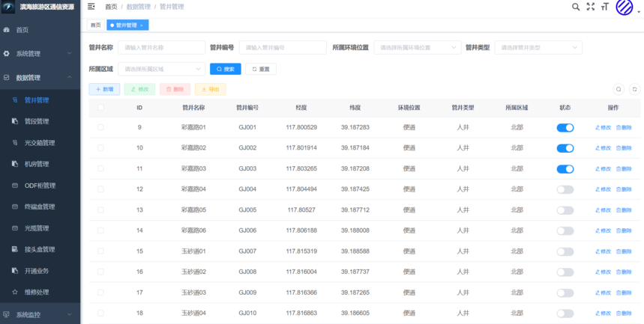The height and width of the screenshot is (324, 644).
Task: Check the row for ID 9
Action: pyautogui.click(x=100, y=127)
